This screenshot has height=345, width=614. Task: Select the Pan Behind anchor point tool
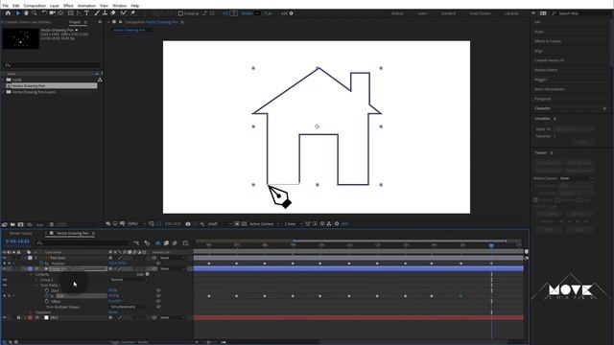tap(60, 13)
